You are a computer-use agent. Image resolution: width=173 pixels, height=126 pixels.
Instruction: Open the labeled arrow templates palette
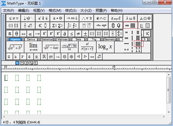(x=101, y=26)
